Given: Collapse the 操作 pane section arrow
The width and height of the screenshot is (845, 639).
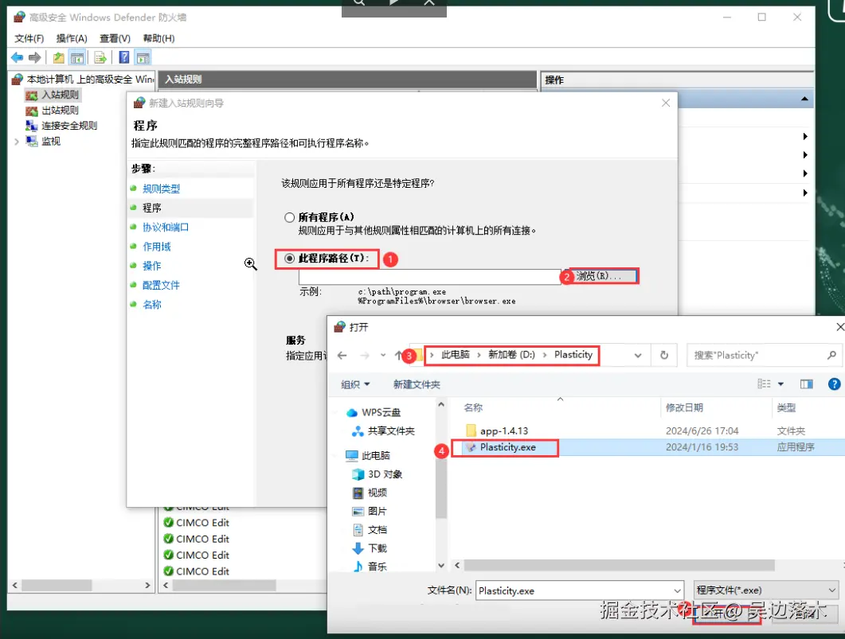Looking at the screenshot, I should (804, 99).
